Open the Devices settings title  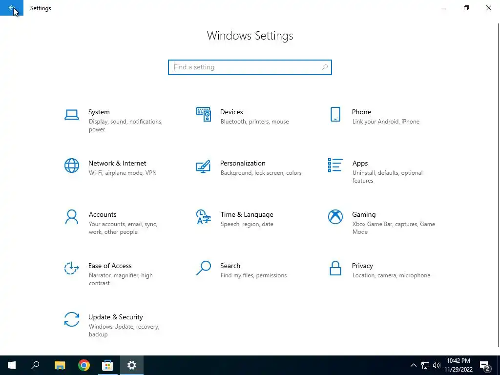(x=231, y=112)
